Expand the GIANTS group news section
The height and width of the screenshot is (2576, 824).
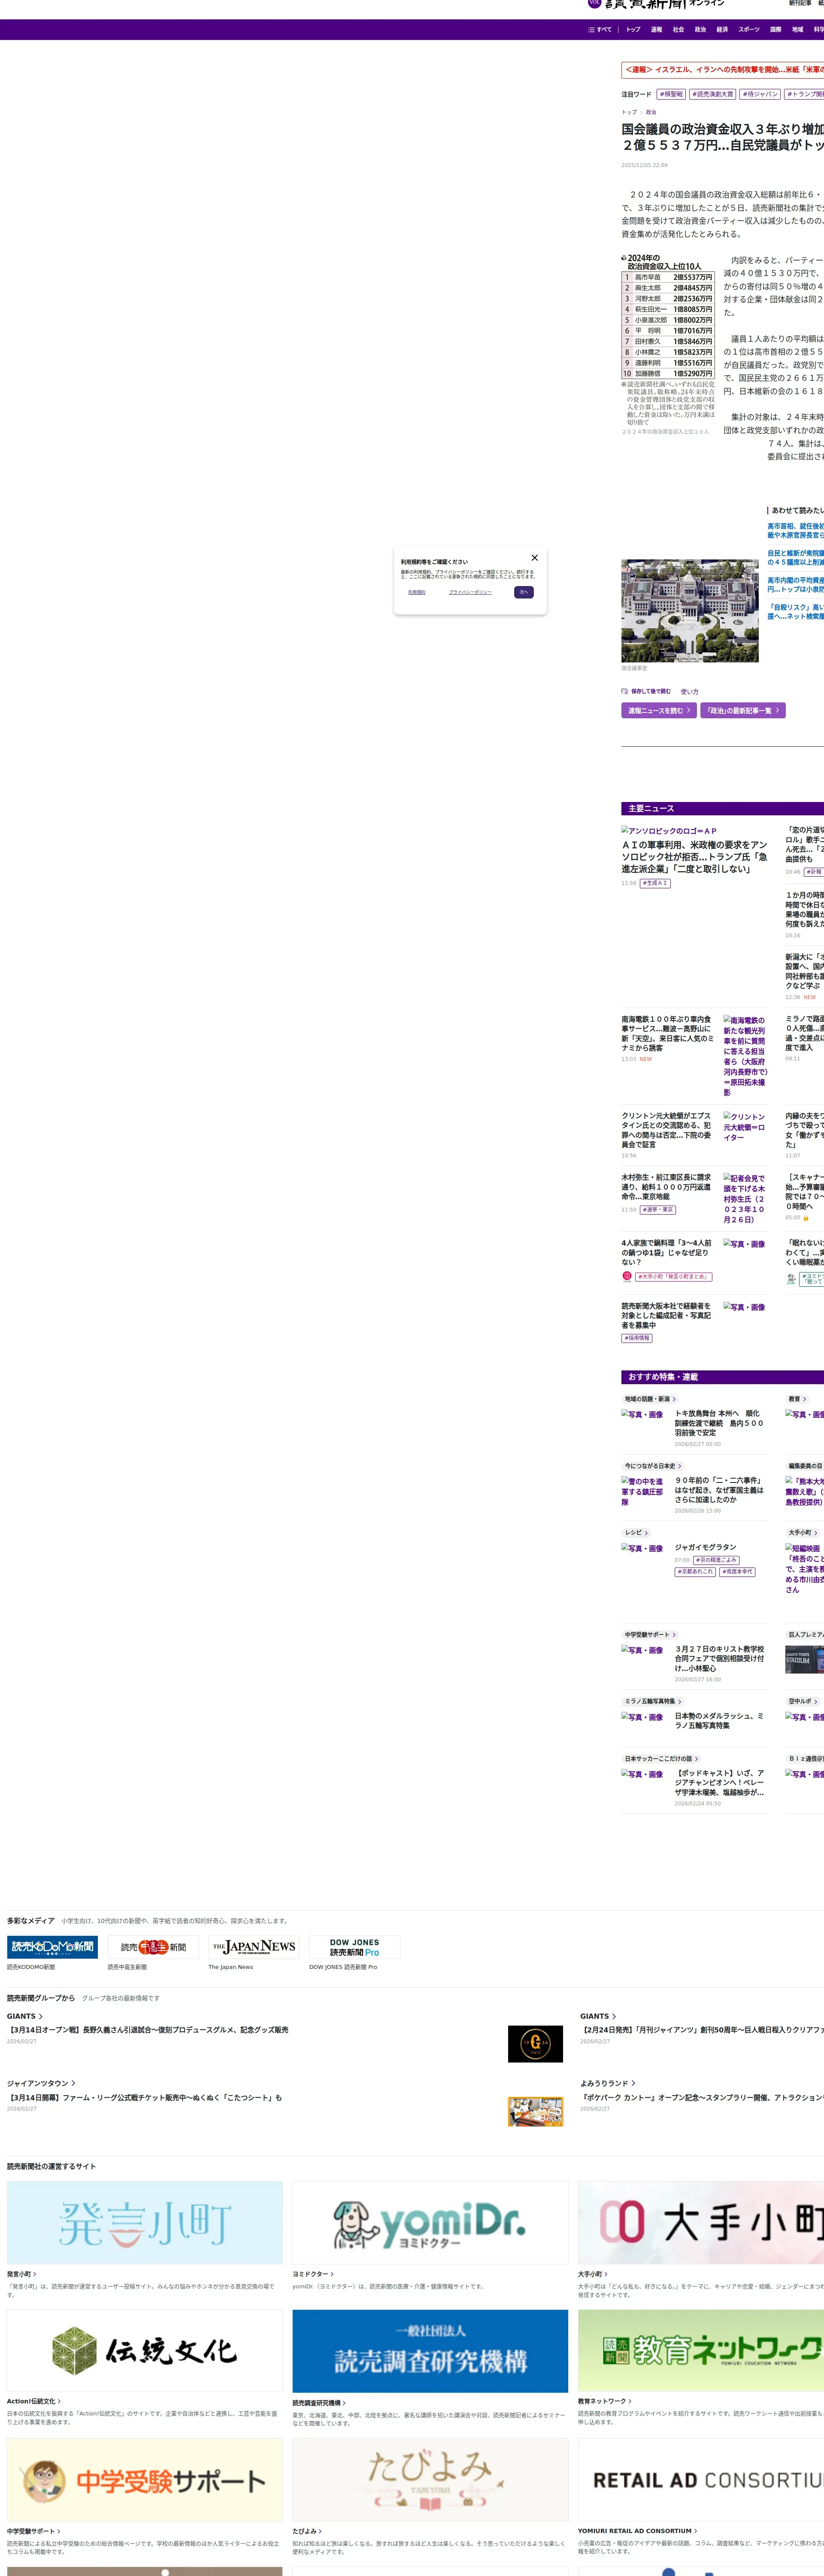[25, 2016]
